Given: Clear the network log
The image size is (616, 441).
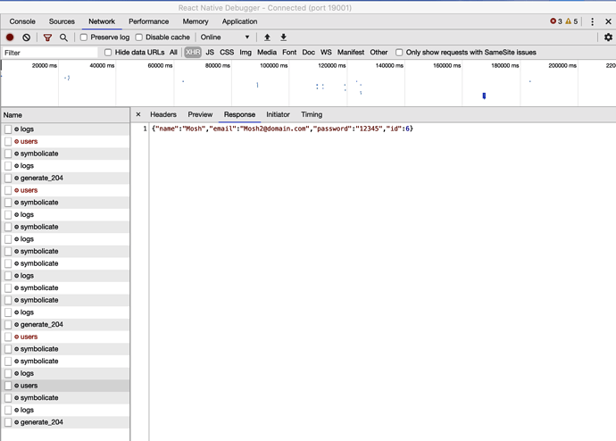Looking at the screenshot, I should (26, 37).
